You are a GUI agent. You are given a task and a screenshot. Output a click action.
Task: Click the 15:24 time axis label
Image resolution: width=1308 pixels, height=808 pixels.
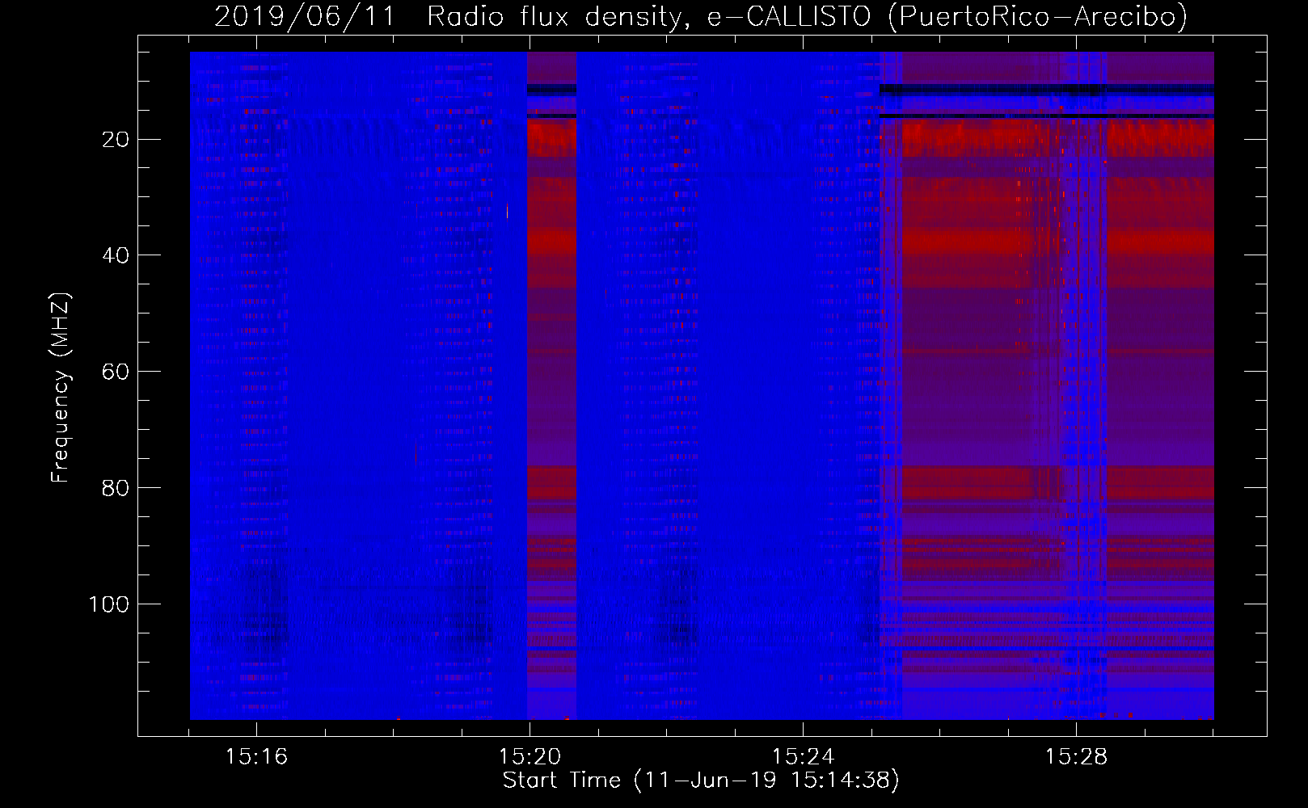coord(803,757)
